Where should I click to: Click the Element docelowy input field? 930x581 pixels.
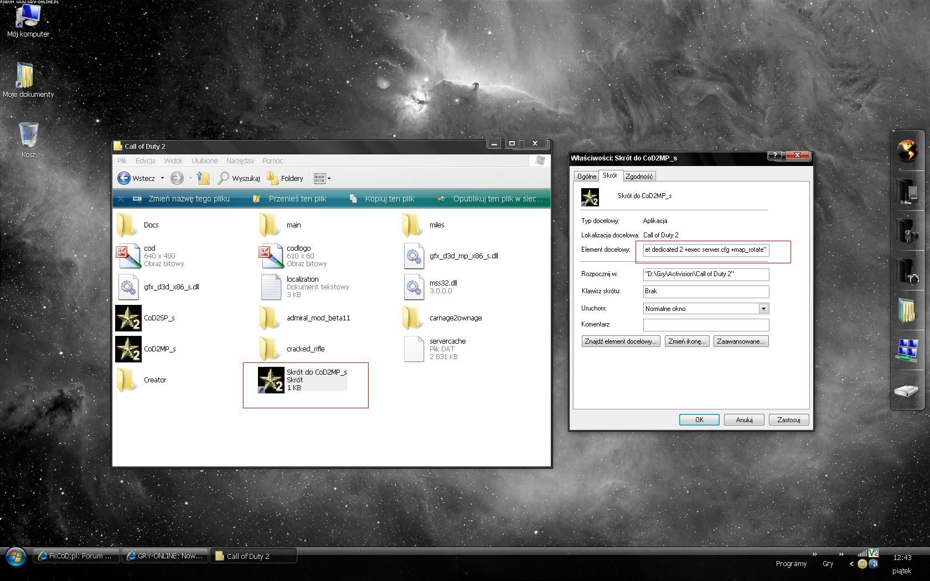[706, 250]
